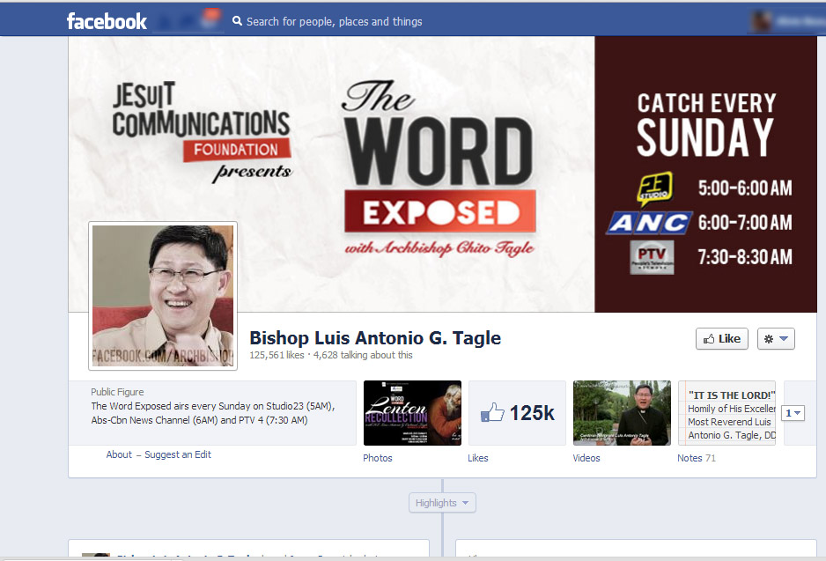Click the Facebook logo in the header
Viewport: 826px width, 561px height.
(x=107, y=21)
